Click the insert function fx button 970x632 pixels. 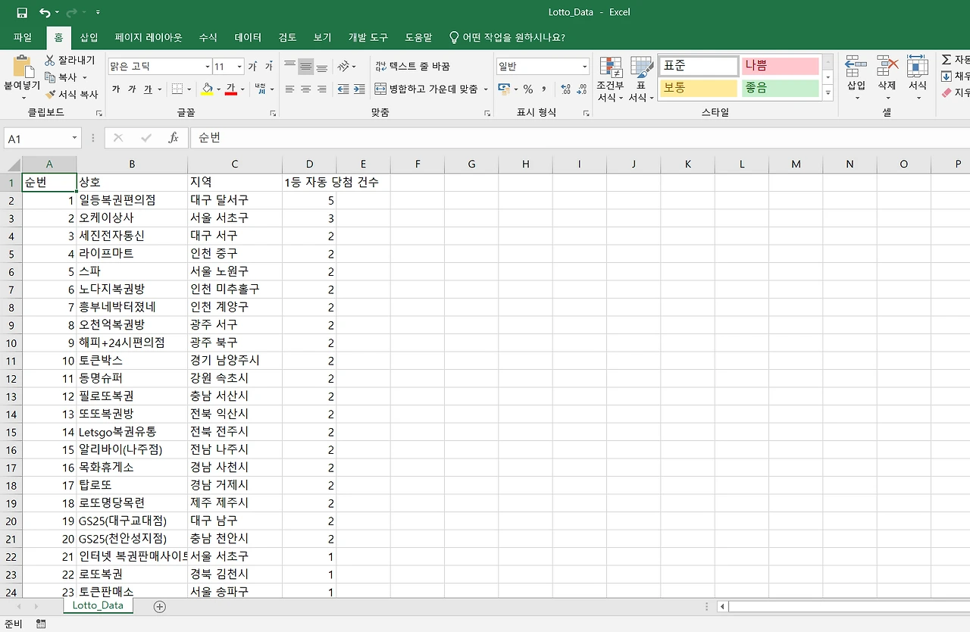click(x=174, y=138)
